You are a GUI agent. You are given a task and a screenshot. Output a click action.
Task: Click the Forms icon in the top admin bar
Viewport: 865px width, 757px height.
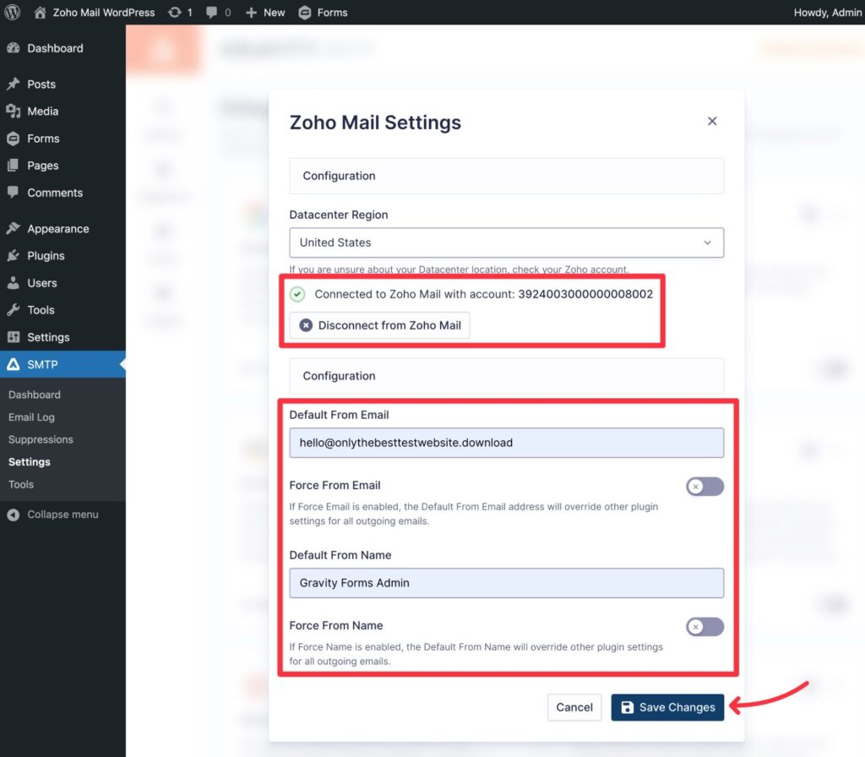(x=304, y=12)
